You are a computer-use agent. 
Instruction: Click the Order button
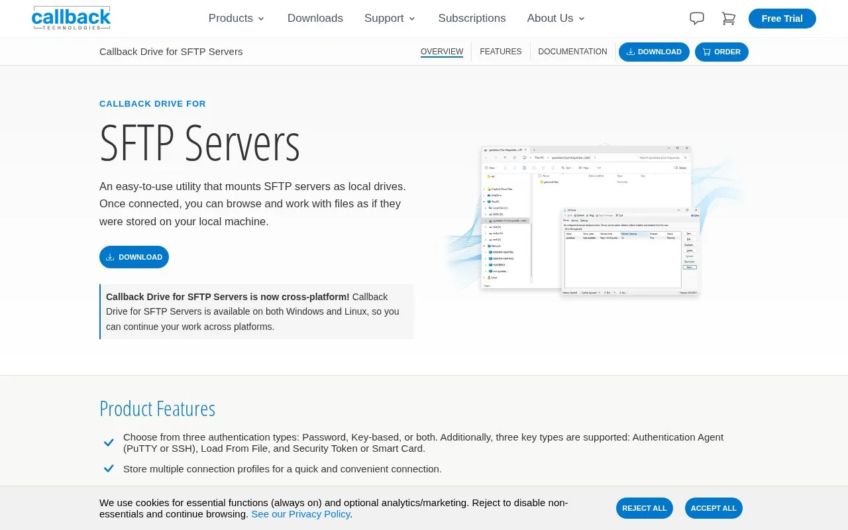click(x=721, y=52)
